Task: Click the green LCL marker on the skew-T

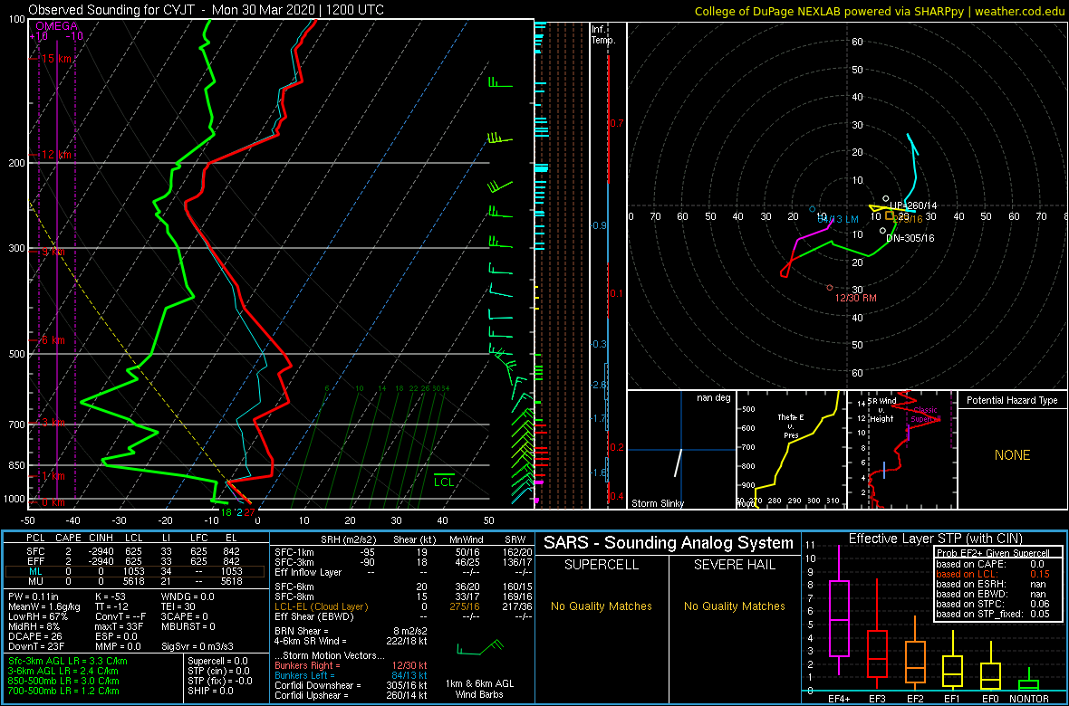Action: (445, 479)
